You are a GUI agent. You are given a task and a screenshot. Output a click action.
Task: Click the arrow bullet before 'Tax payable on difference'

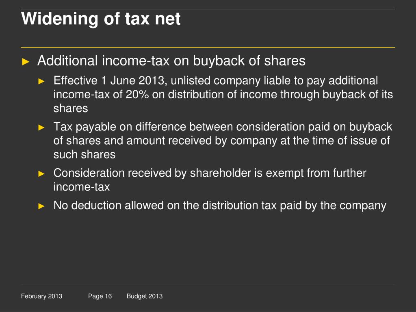(x=41, y=128)
